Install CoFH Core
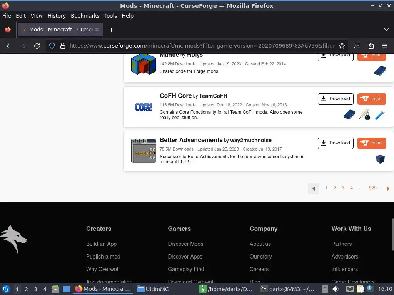This screenshot has width=394, height=295. pos(371,99)
